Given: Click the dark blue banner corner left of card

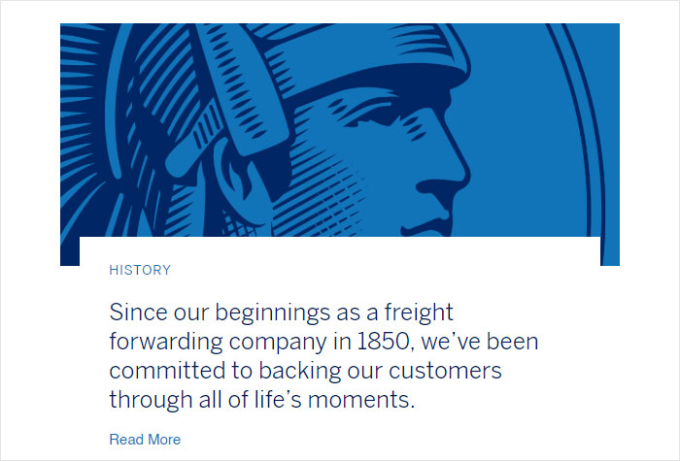Looking at the screenshot, I should (70, 251).
